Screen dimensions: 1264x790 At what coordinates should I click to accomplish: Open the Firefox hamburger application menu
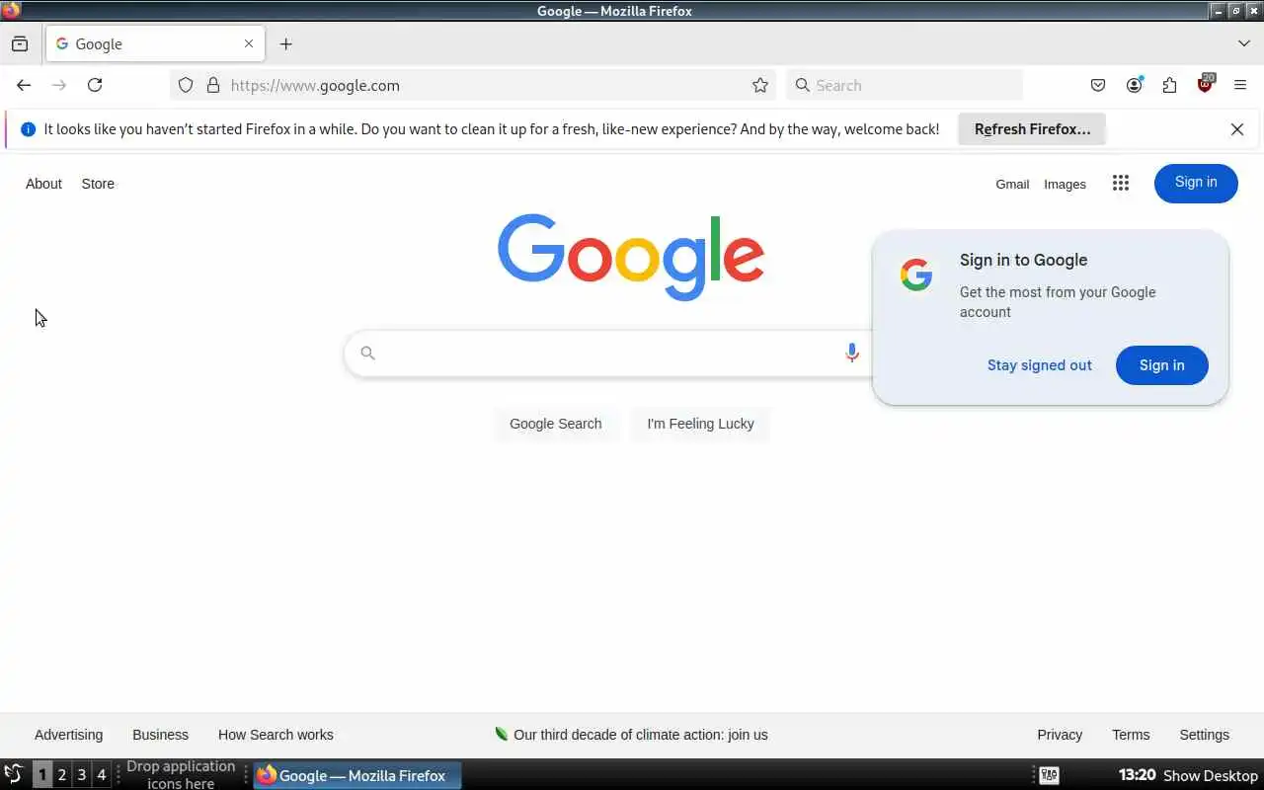pyautogui.click(x=1240, y=85)
